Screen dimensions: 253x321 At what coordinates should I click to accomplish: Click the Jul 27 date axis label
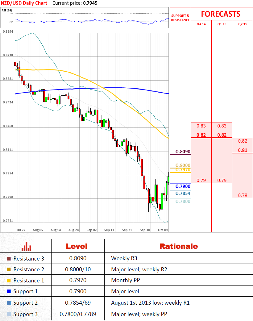(21, 230)
